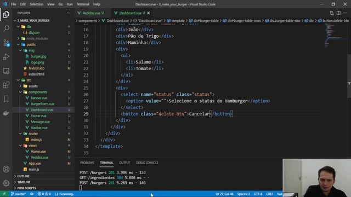Image resolution: width=351 pixels, height=197 pixels.
Task: Click the editor vertical scrollbar
Action: (349, 76)
